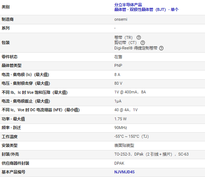205x177 pixels.
Task: Click the 1V @ 400mA, 8A saturation value
Action: click(x=130, y=92)
